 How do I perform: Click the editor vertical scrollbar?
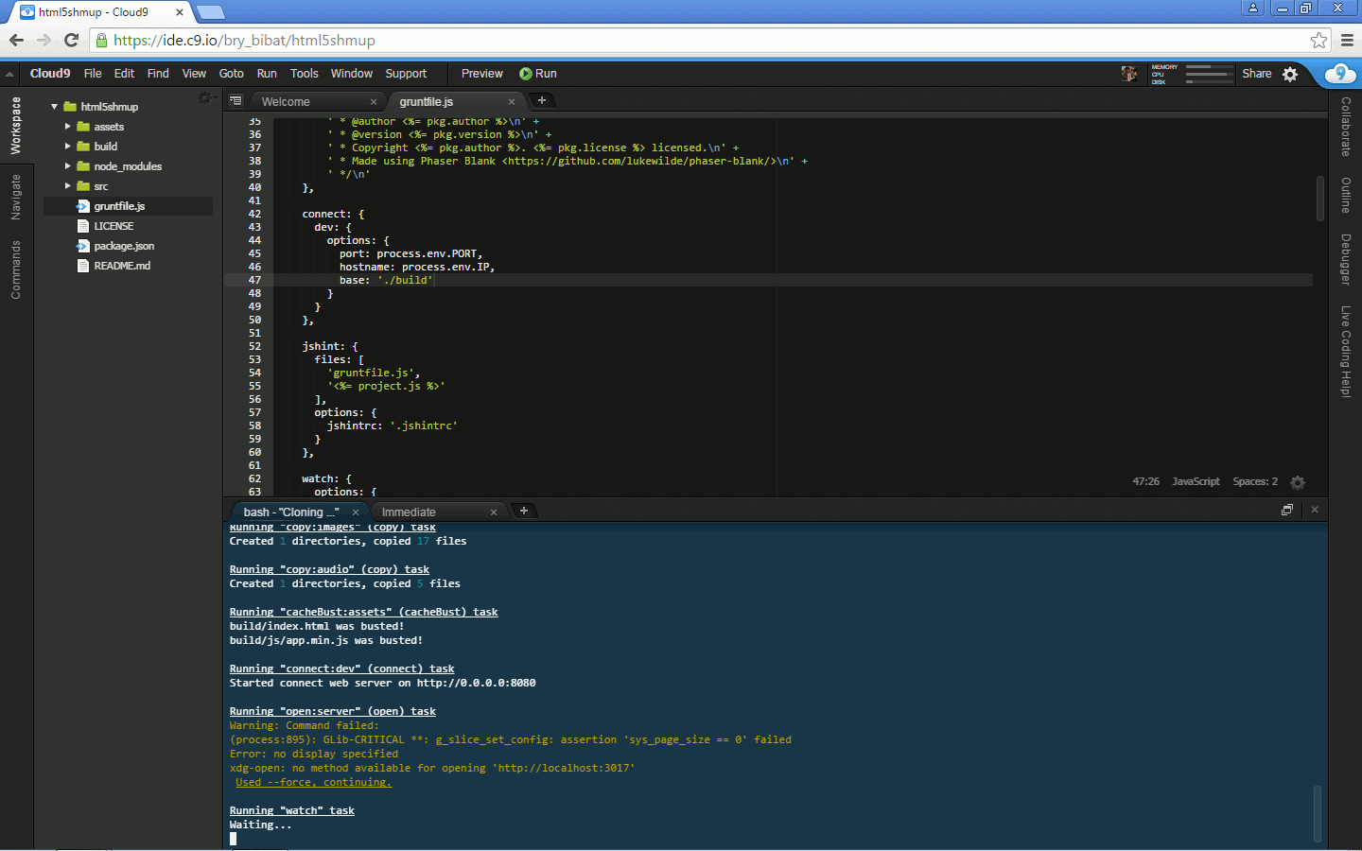pyautogui.click(x=1319, y=199)
